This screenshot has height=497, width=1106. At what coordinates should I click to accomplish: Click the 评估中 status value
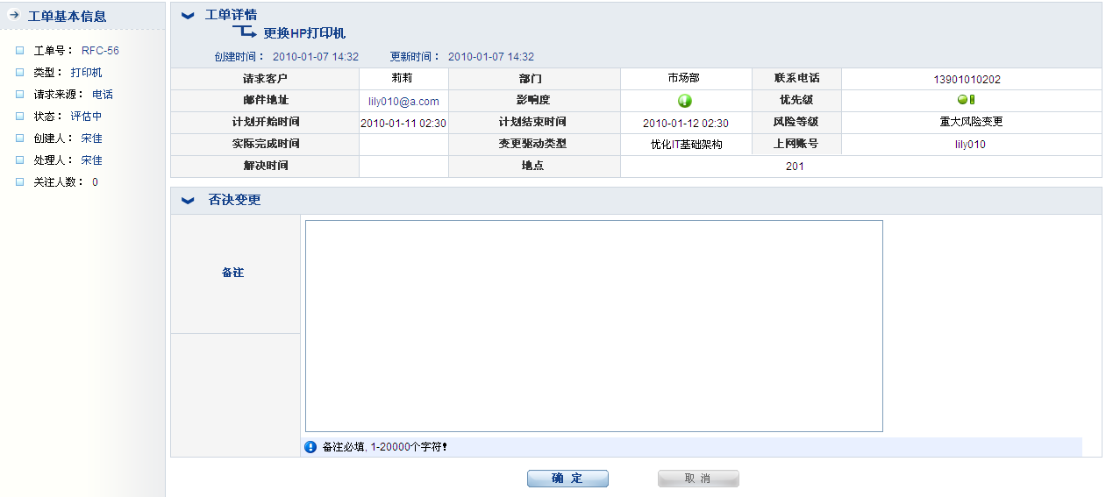pos(86,117)
